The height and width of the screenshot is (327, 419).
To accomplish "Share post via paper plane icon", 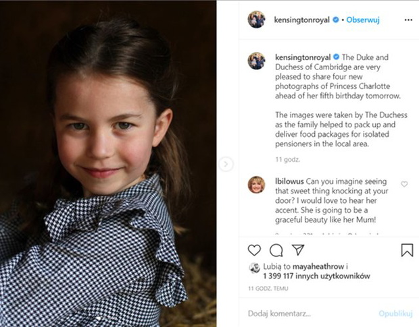I will point(298,250).
